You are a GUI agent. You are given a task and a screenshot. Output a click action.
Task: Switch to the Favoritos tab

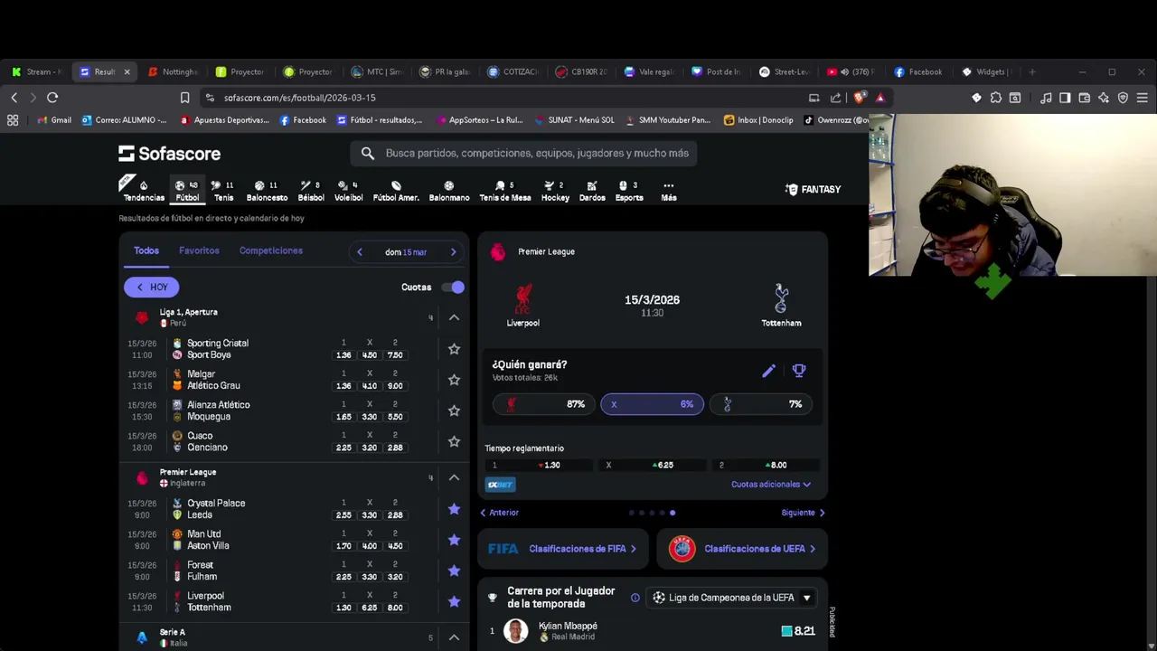[x=199, y=250]
